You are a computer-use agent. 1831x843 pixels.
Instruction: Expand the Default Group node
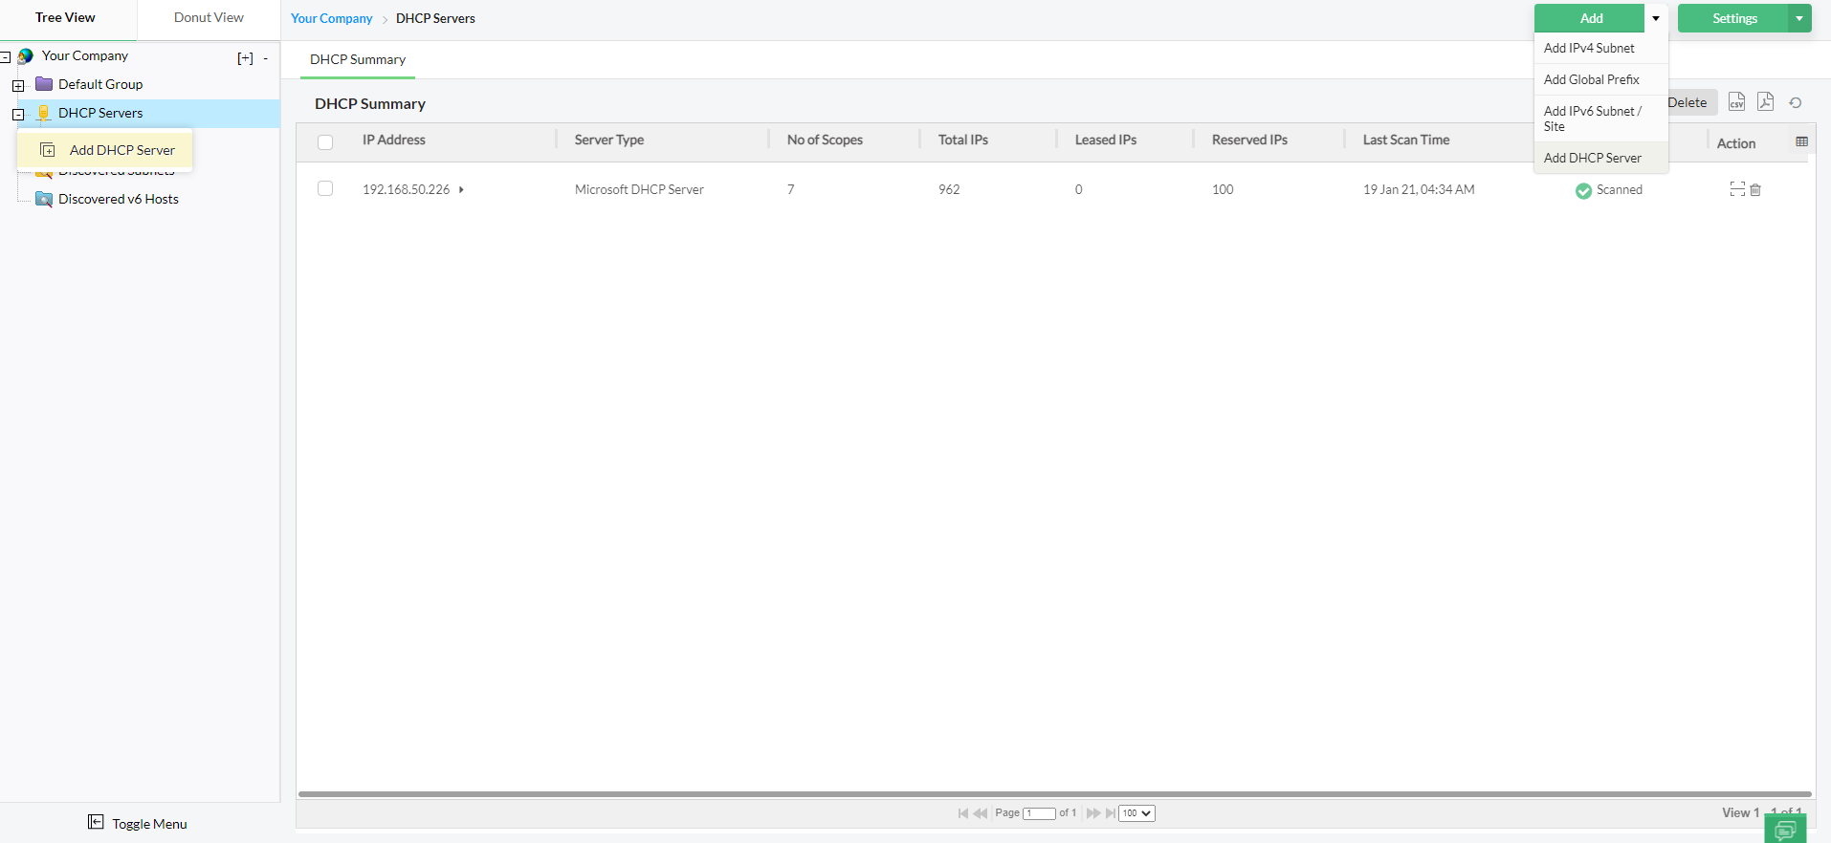pyautogui.click(x=18, y=86)
